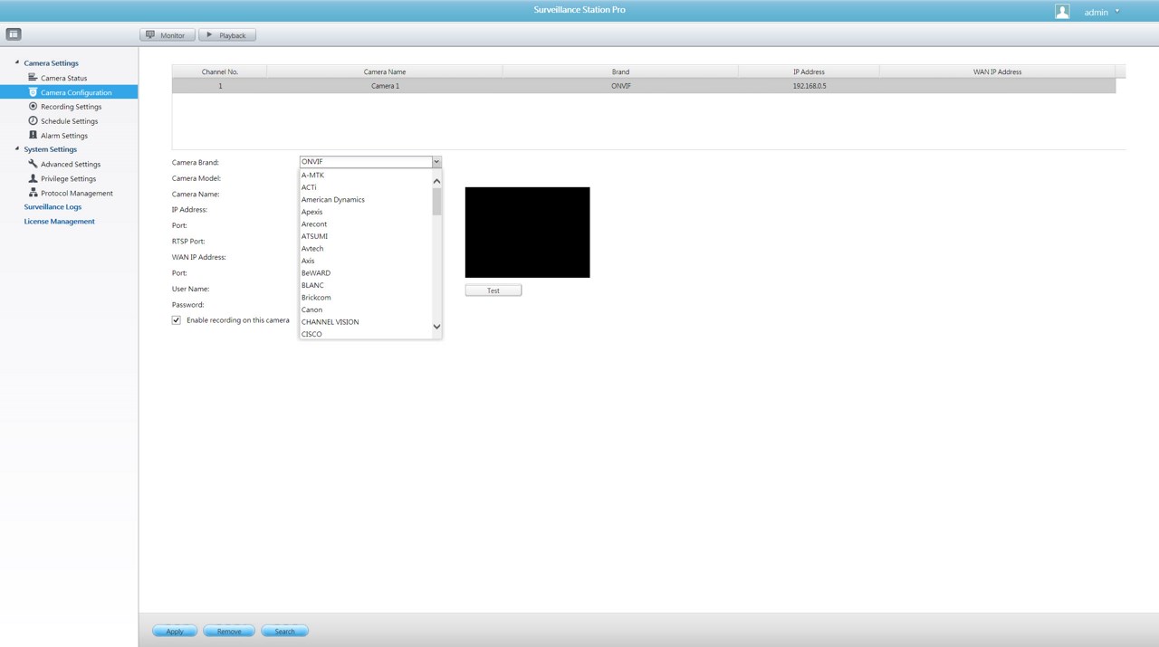Click the Test button under preview
The image size is (1159, 647).
pyautogui.click(x=493, y=290)
